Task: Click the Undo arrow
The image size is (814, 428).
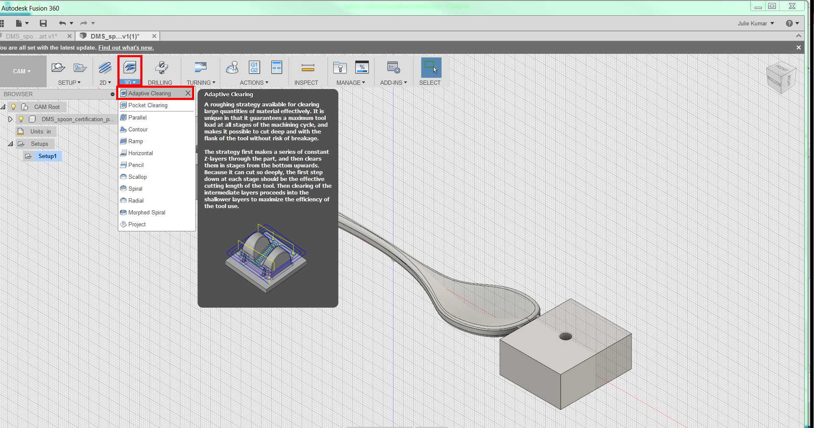Action: click(62, 23)
